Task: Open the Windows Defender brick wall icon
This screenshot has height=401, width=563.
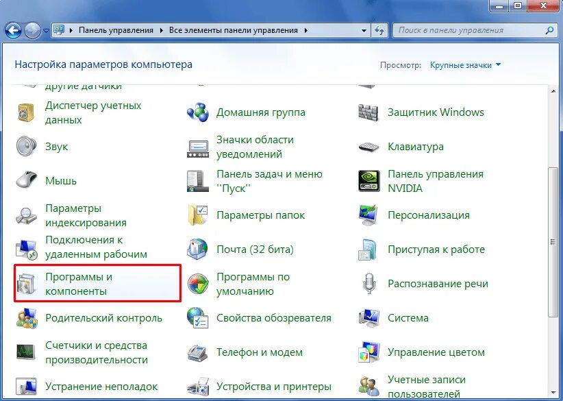Action: [368, 112]
